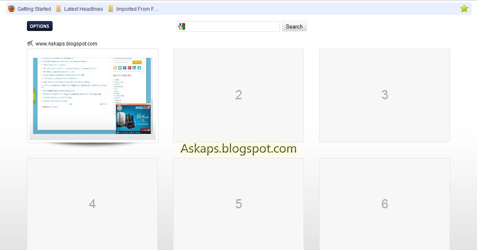Open the OPTIONS panel
This screenshot has height=250, width=477.
(39, 26)
